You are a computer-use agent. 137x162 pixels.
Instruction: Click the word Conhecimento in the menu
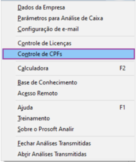click(58, 83)
